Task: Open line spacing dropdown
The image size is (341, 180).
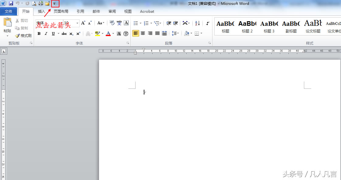Action: [175, 33]
